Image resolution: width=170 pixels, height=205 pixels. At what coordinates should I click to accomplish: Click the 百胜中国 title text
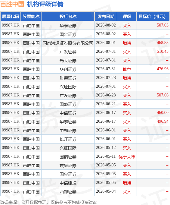tap(12, 4)
